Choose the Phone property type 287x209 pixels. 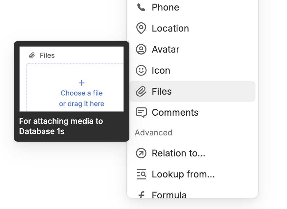(192, 8)
